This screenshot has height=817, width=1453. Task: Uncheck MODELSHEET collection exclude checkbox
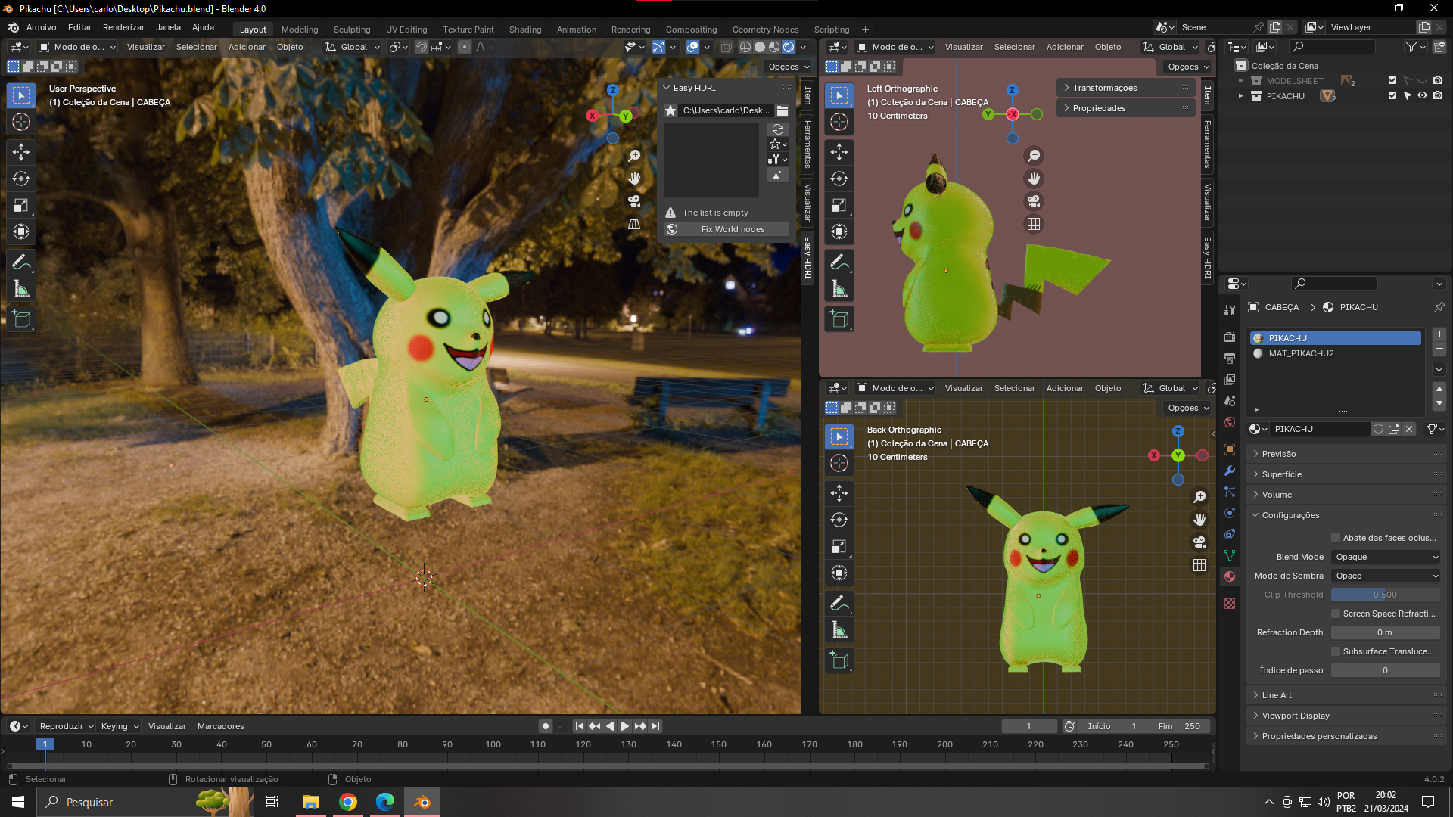pyautogui.click(x=1392, y=80)
